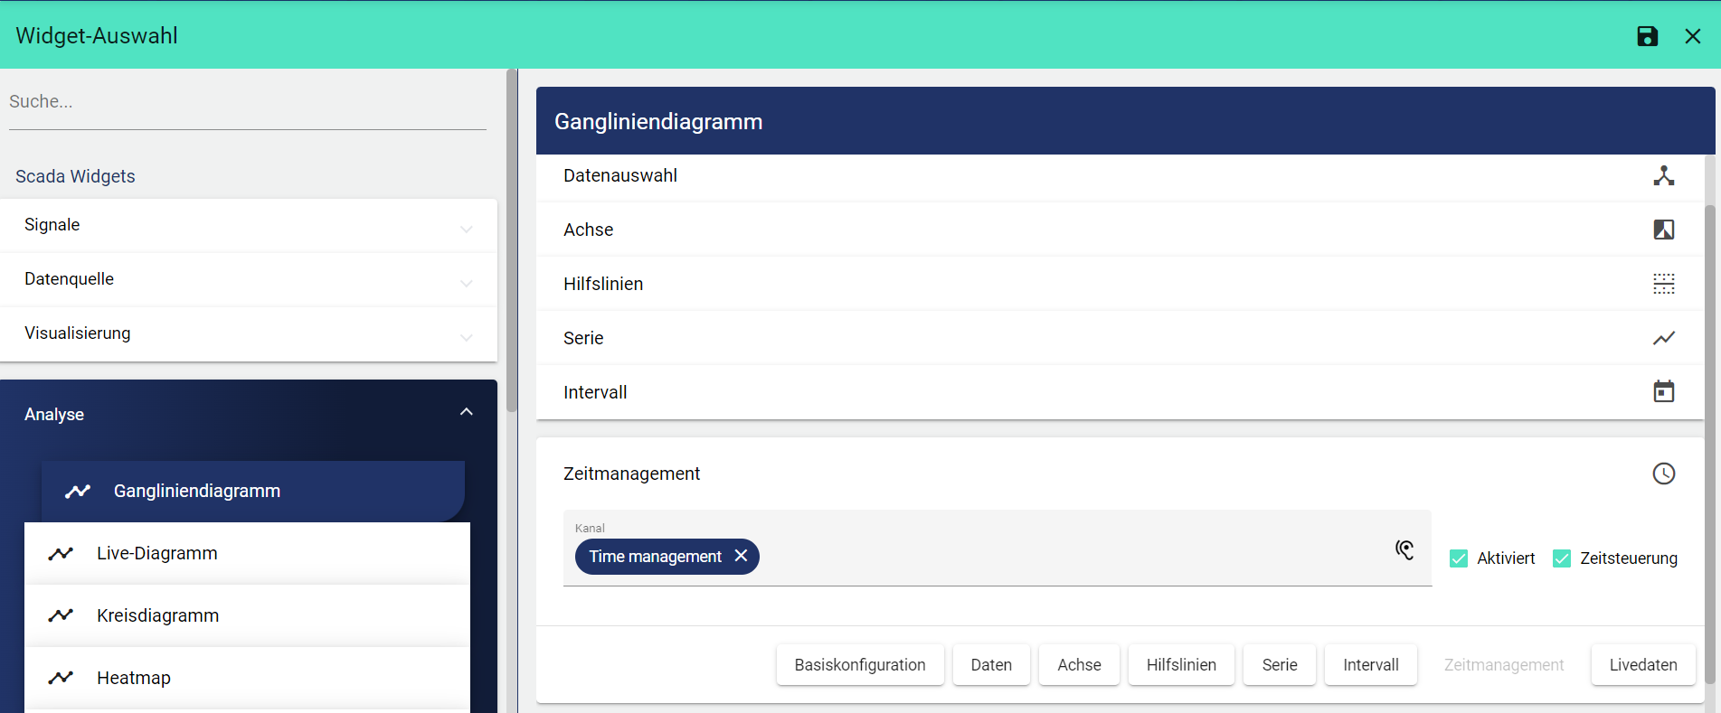
Task: Toggle the Zeitsteuerung checkbox
Action: 1562,558
